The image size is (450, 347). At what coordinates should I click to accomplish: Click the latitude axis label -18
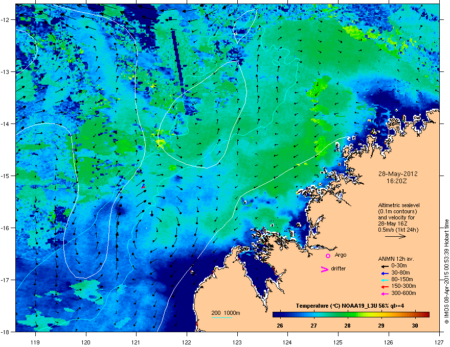coord(6,332)
